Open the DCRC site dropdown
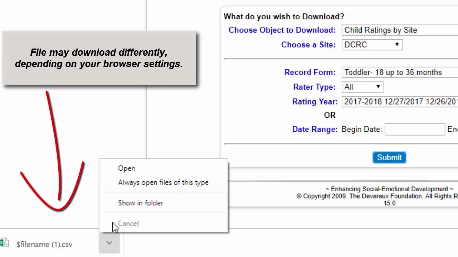 [x=372, y=45]
